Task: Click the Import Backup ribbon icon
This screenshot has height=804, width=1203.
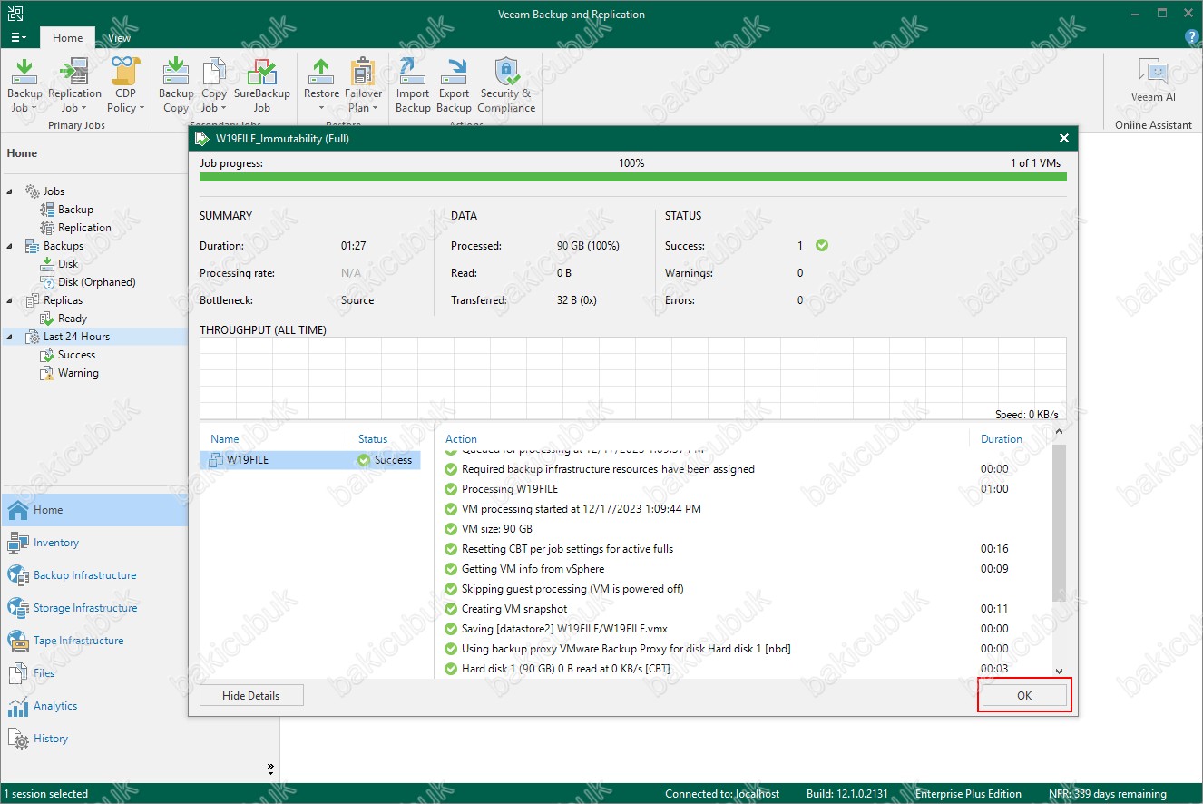Action: 413,84
